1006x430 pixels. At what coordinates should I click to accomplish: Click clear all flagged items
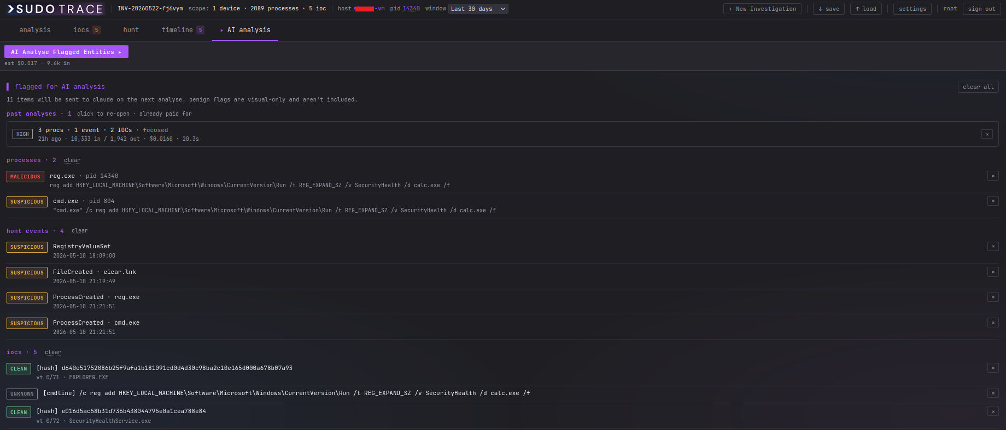pyautogui.click(x=978, y=87)
